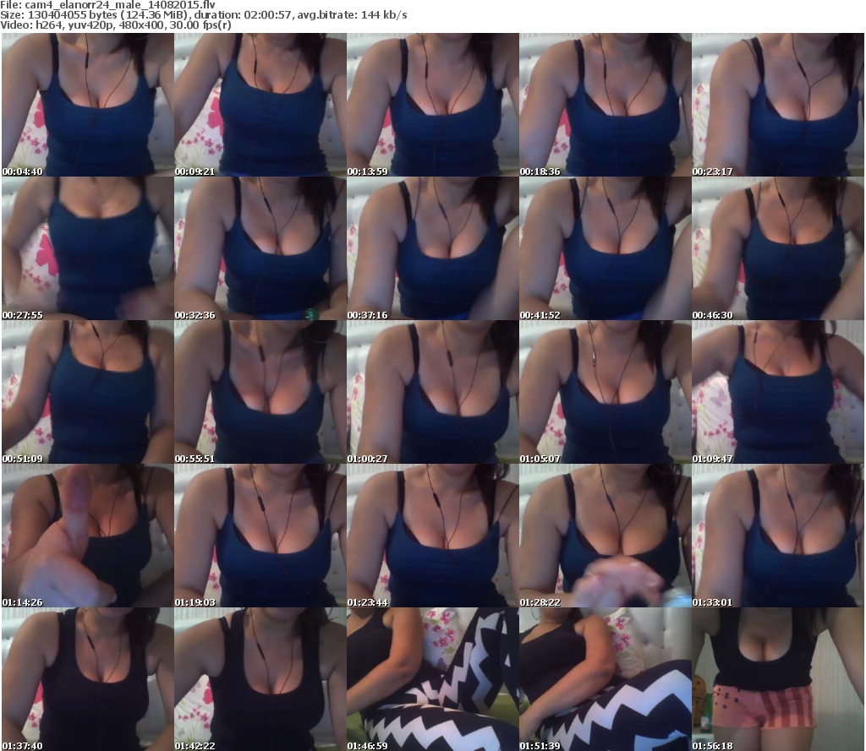The width and height of the screenshot is (866, 751).
Task: Select the thumbnail stamped 00:04:40
Action: click(88, 105)
